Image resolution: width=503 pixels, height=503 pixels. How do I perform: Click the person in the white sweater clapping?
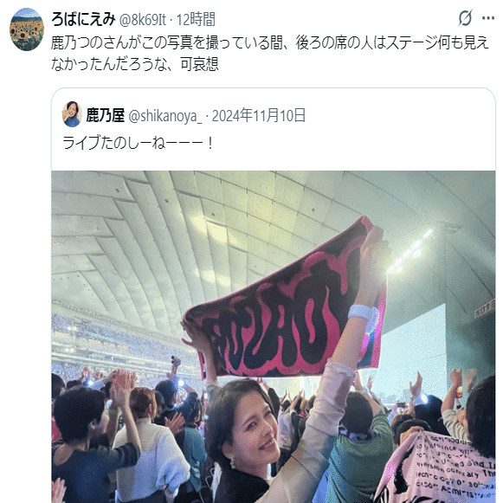(154, 449)
